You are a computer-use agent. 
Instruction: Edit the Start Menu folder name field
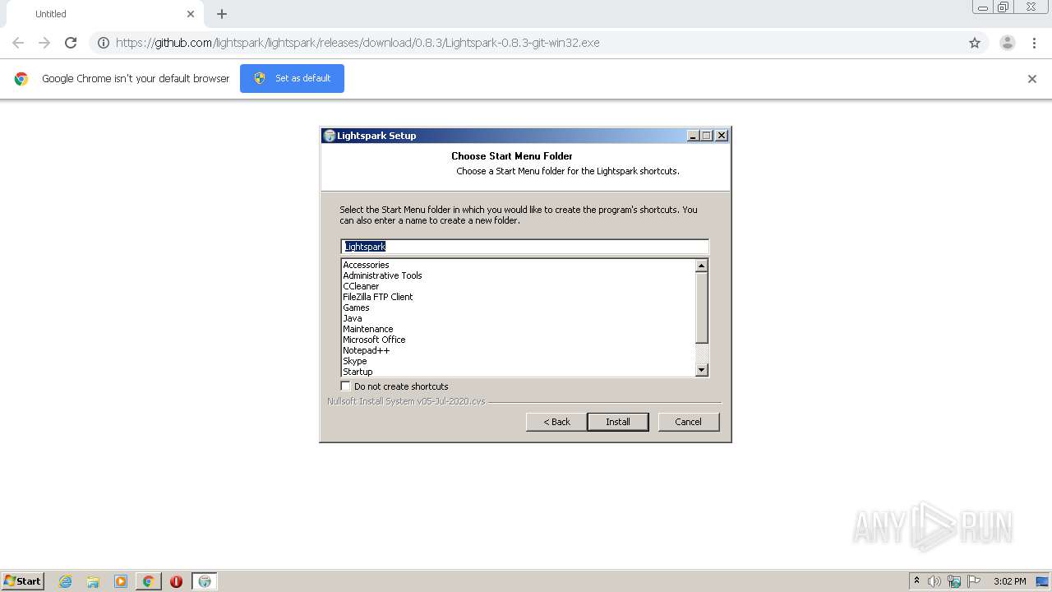click(524, 247)
